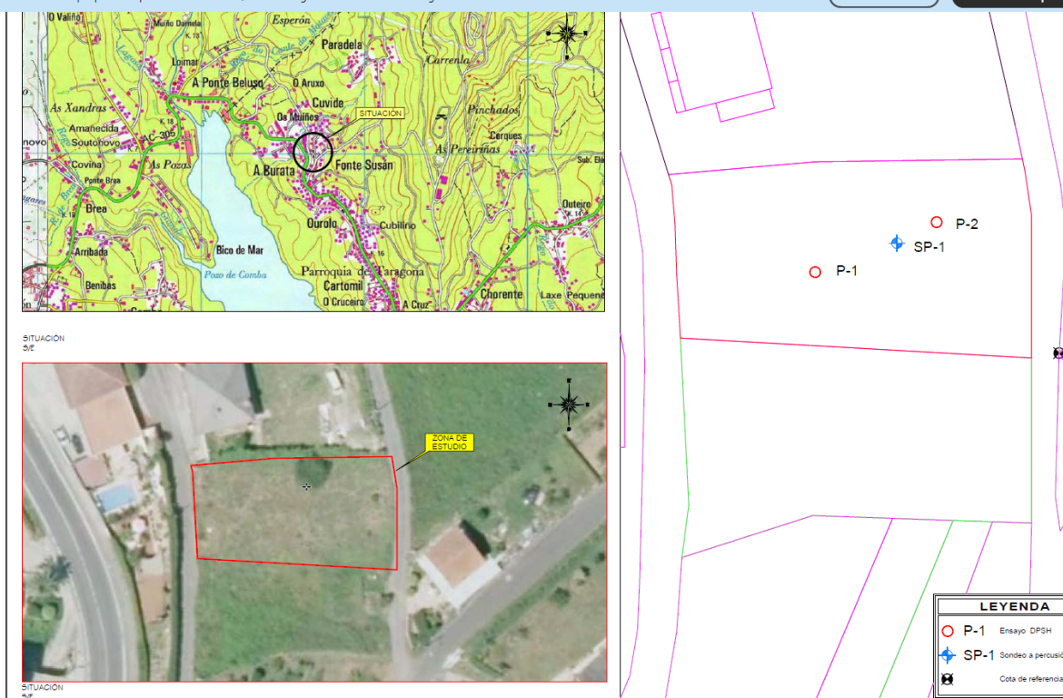Click the compass rose on the aerial photo

(569, 404)
